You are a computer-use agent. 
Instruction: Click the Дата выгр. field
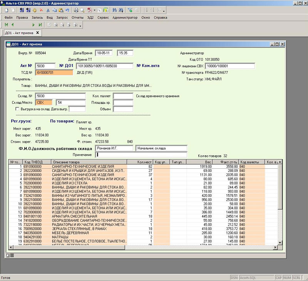[x=77, y=109]
